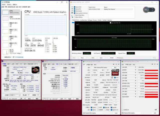Click the AMD Radeon logo in GPU-Z
The height and width of the screenshot is (116, 160).
point(115,73)
